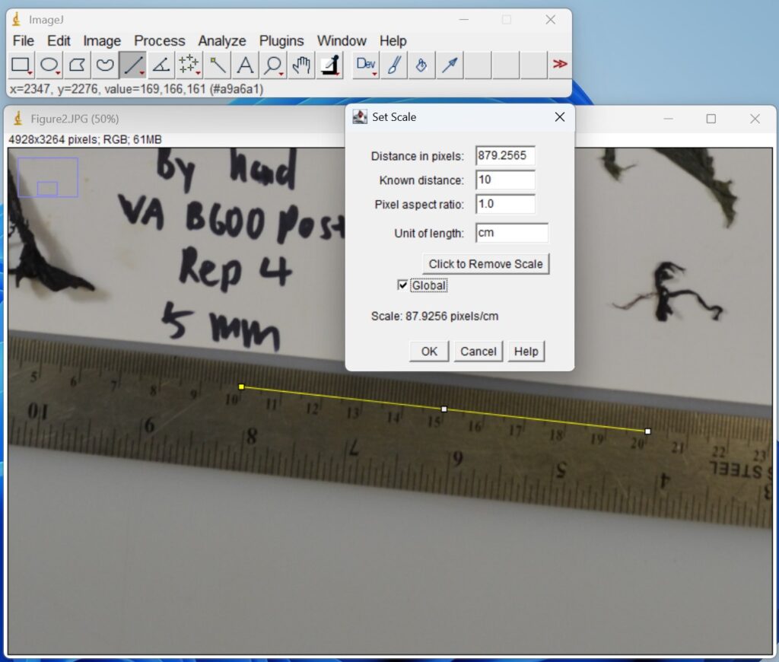Screen dimensions: 779x662
Task: Activate the magnifying glass tool
Action: 273,65
